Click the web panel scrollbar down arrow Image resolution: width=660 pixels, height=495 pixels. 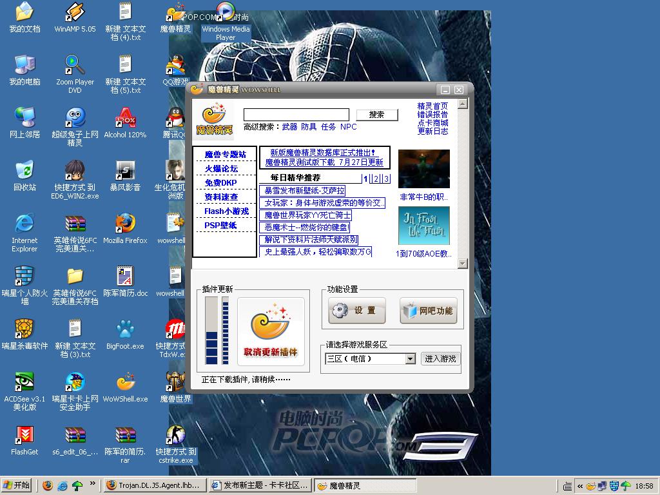tap(462, 264)
